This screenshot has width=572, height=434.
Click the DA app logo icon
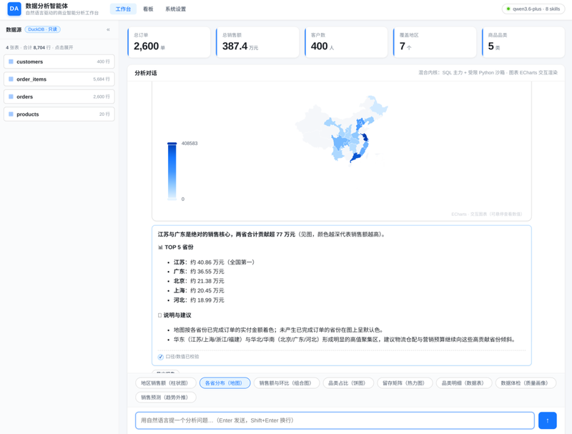[x=14, y=9]
